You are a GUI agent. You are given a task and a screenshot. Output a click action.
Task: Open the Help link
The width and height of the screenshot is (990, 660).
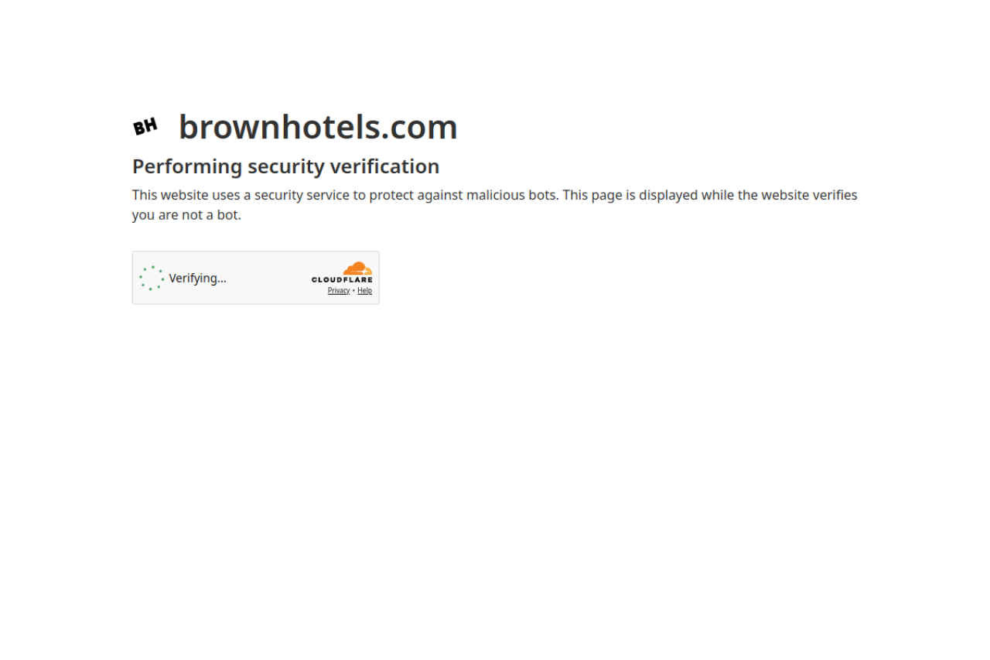[364, 291]
